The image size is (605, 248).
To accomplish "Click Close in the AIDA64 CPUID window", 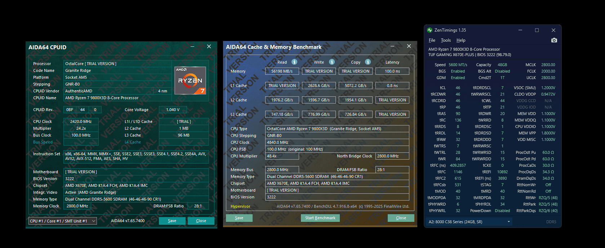I will click(201, 221).
